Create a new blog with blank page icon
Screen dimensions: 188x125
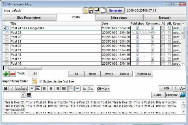click(103, 10)
